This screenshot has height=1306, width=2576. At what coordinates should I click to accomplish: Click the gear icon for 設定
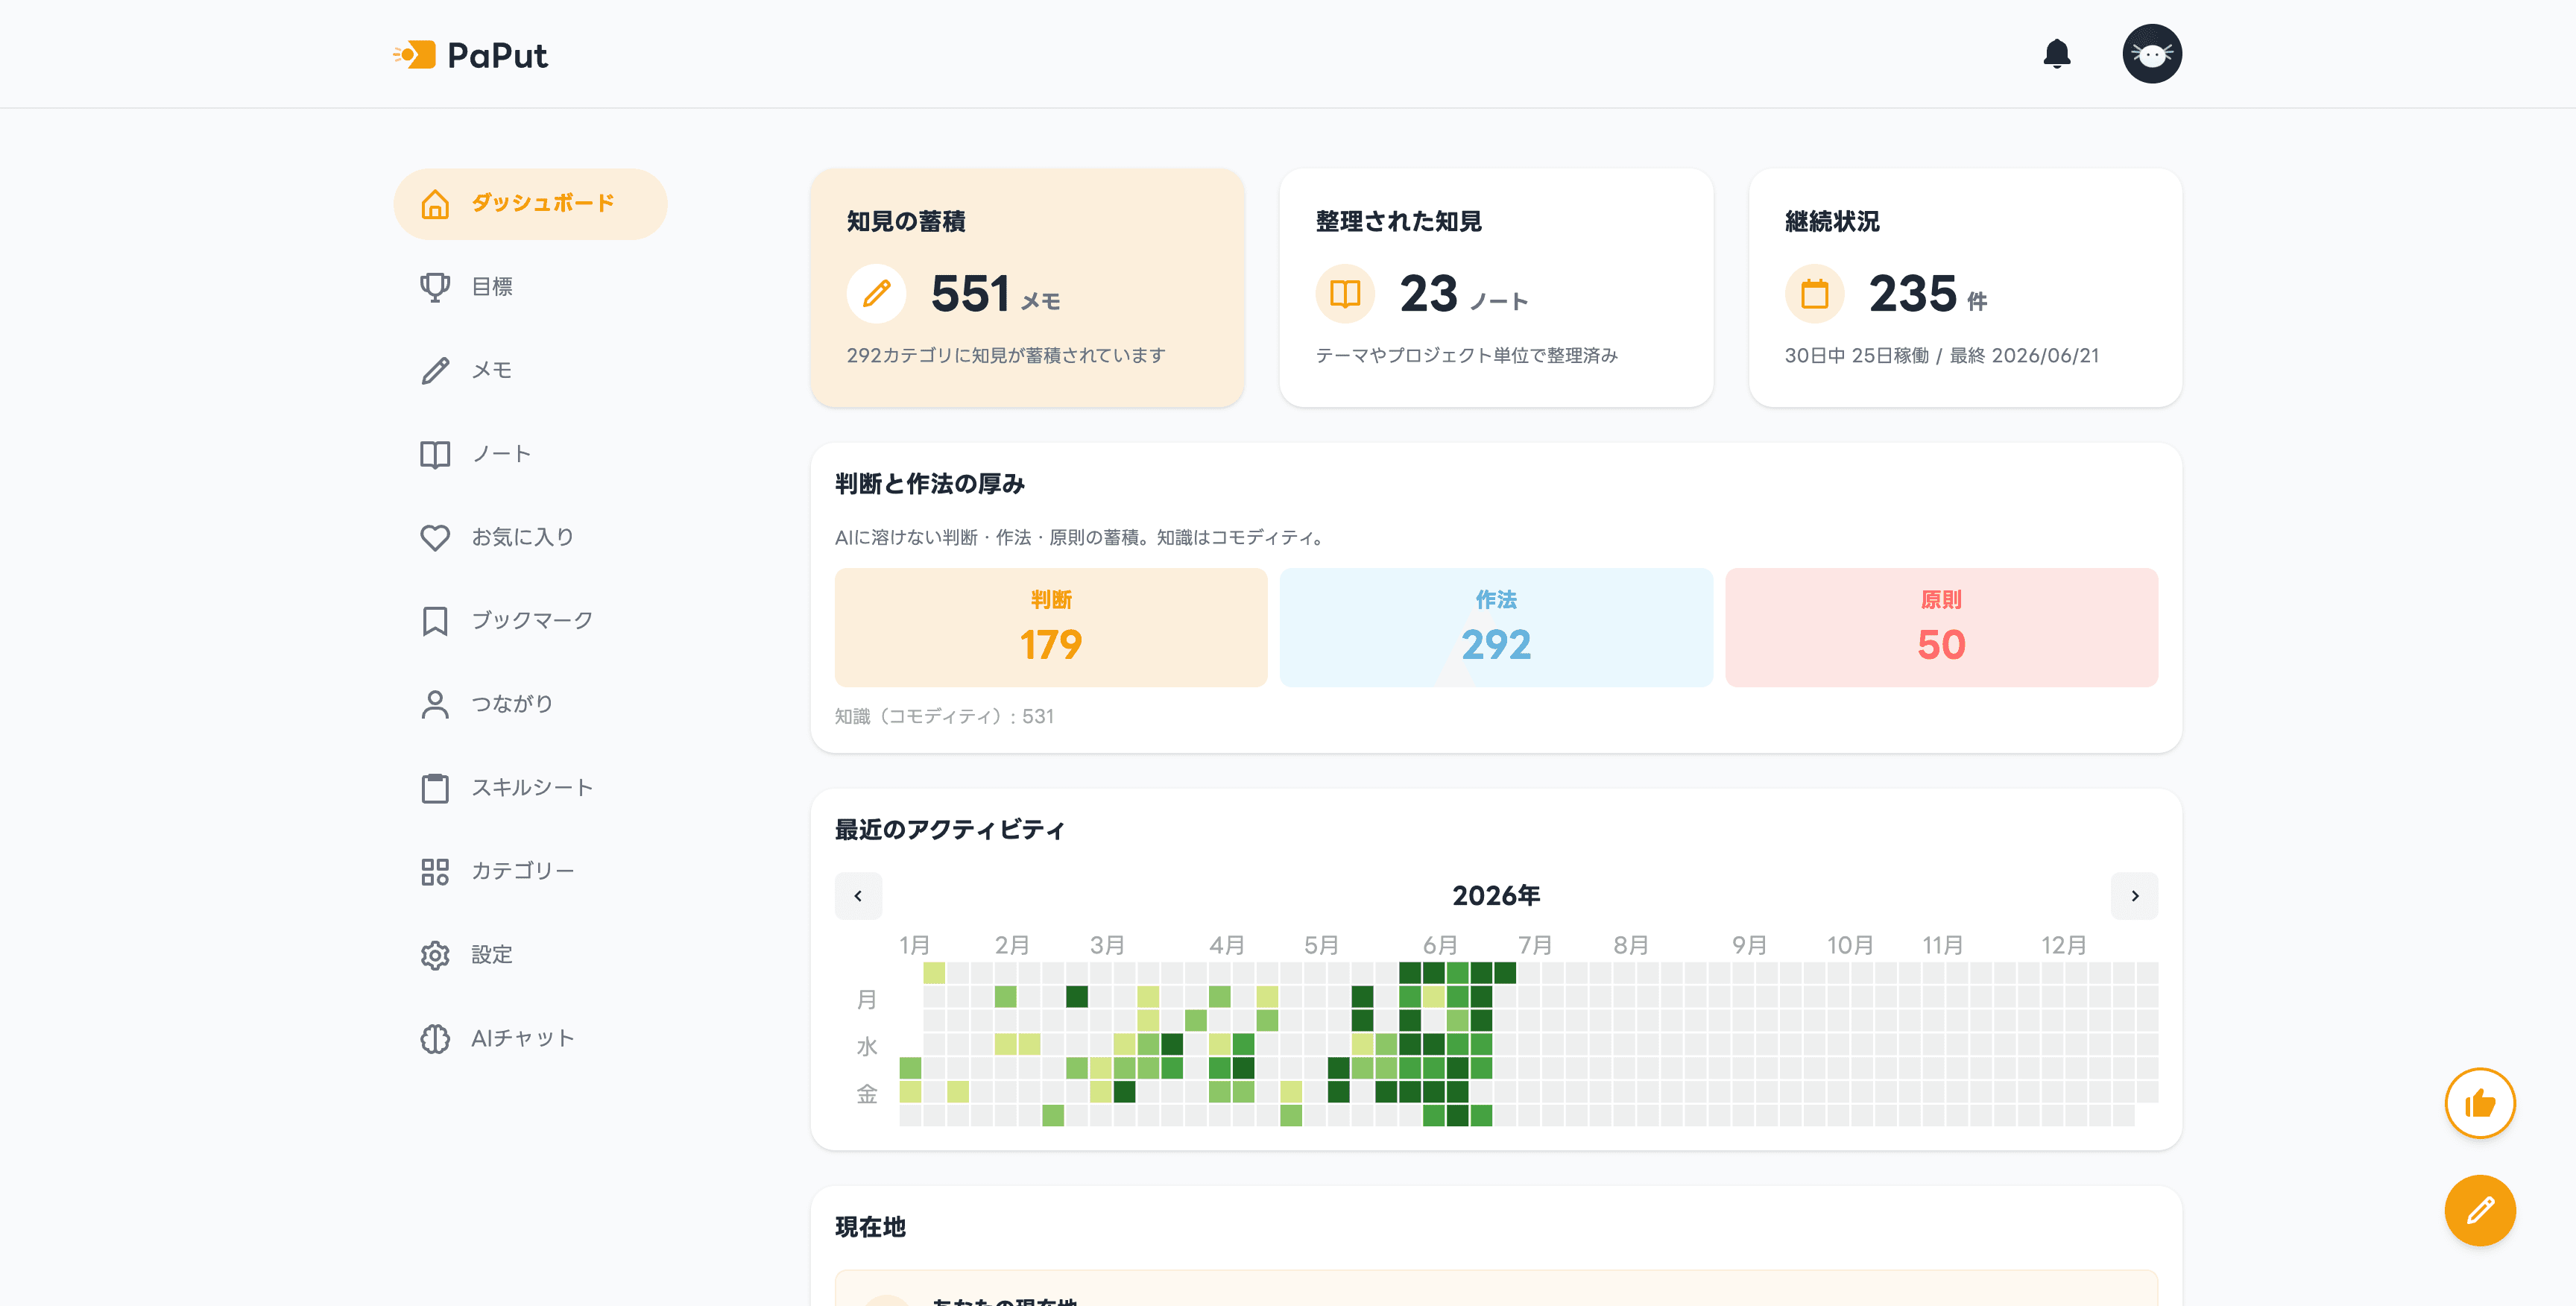click(435, 955)
